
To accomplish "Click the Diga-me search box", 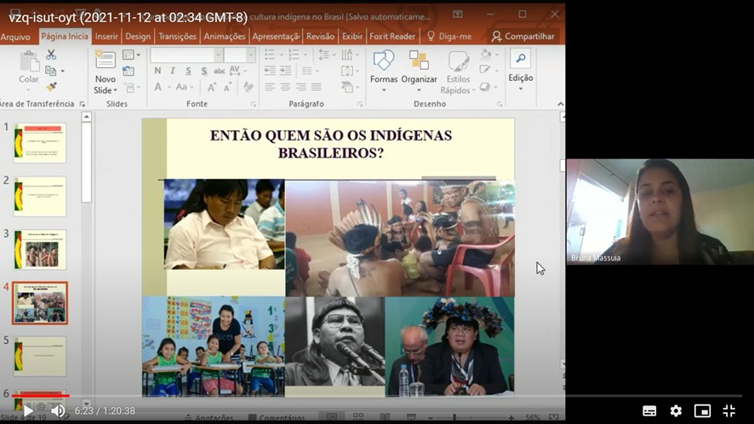I will pos(449,36).
